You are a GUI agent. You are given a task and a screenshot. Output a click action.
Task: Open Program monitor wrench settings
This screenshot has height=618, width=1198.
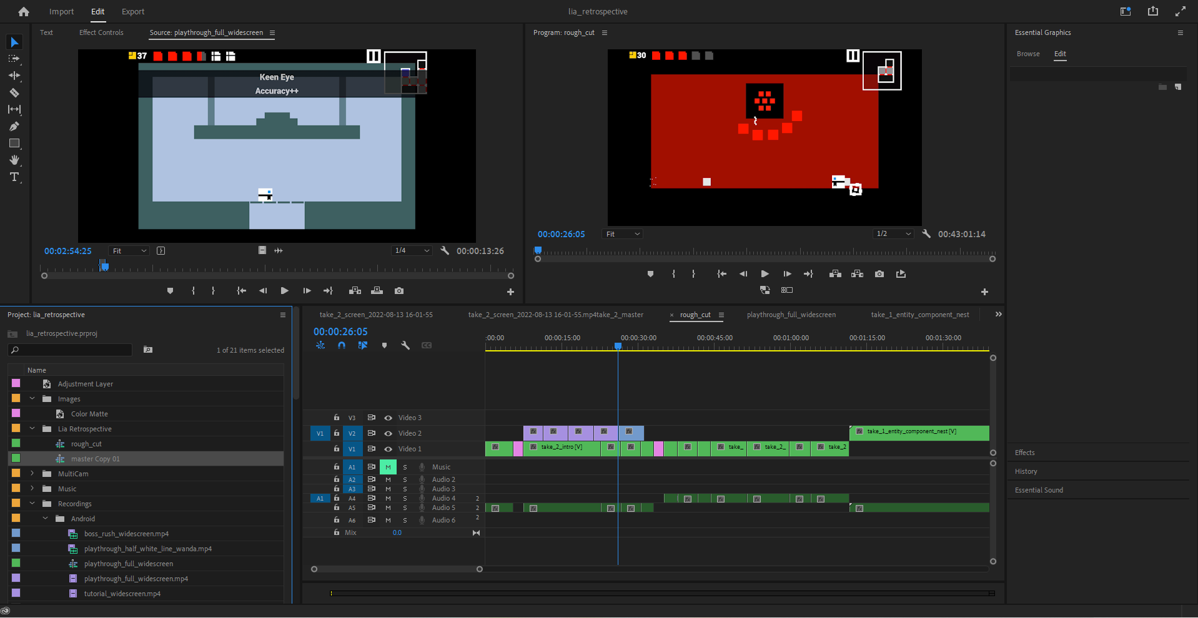pyautogui.click(x=926, y=233)
